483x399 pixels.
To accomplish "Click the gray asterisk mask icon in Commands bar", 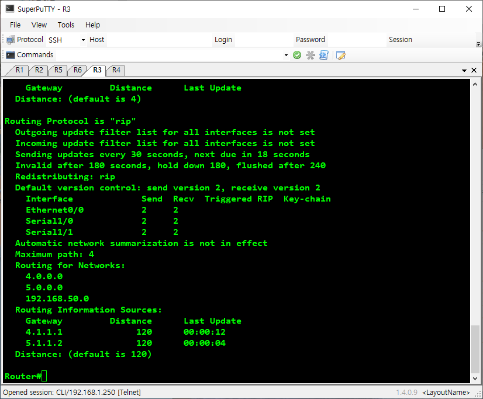I will [x=310, y=55].
